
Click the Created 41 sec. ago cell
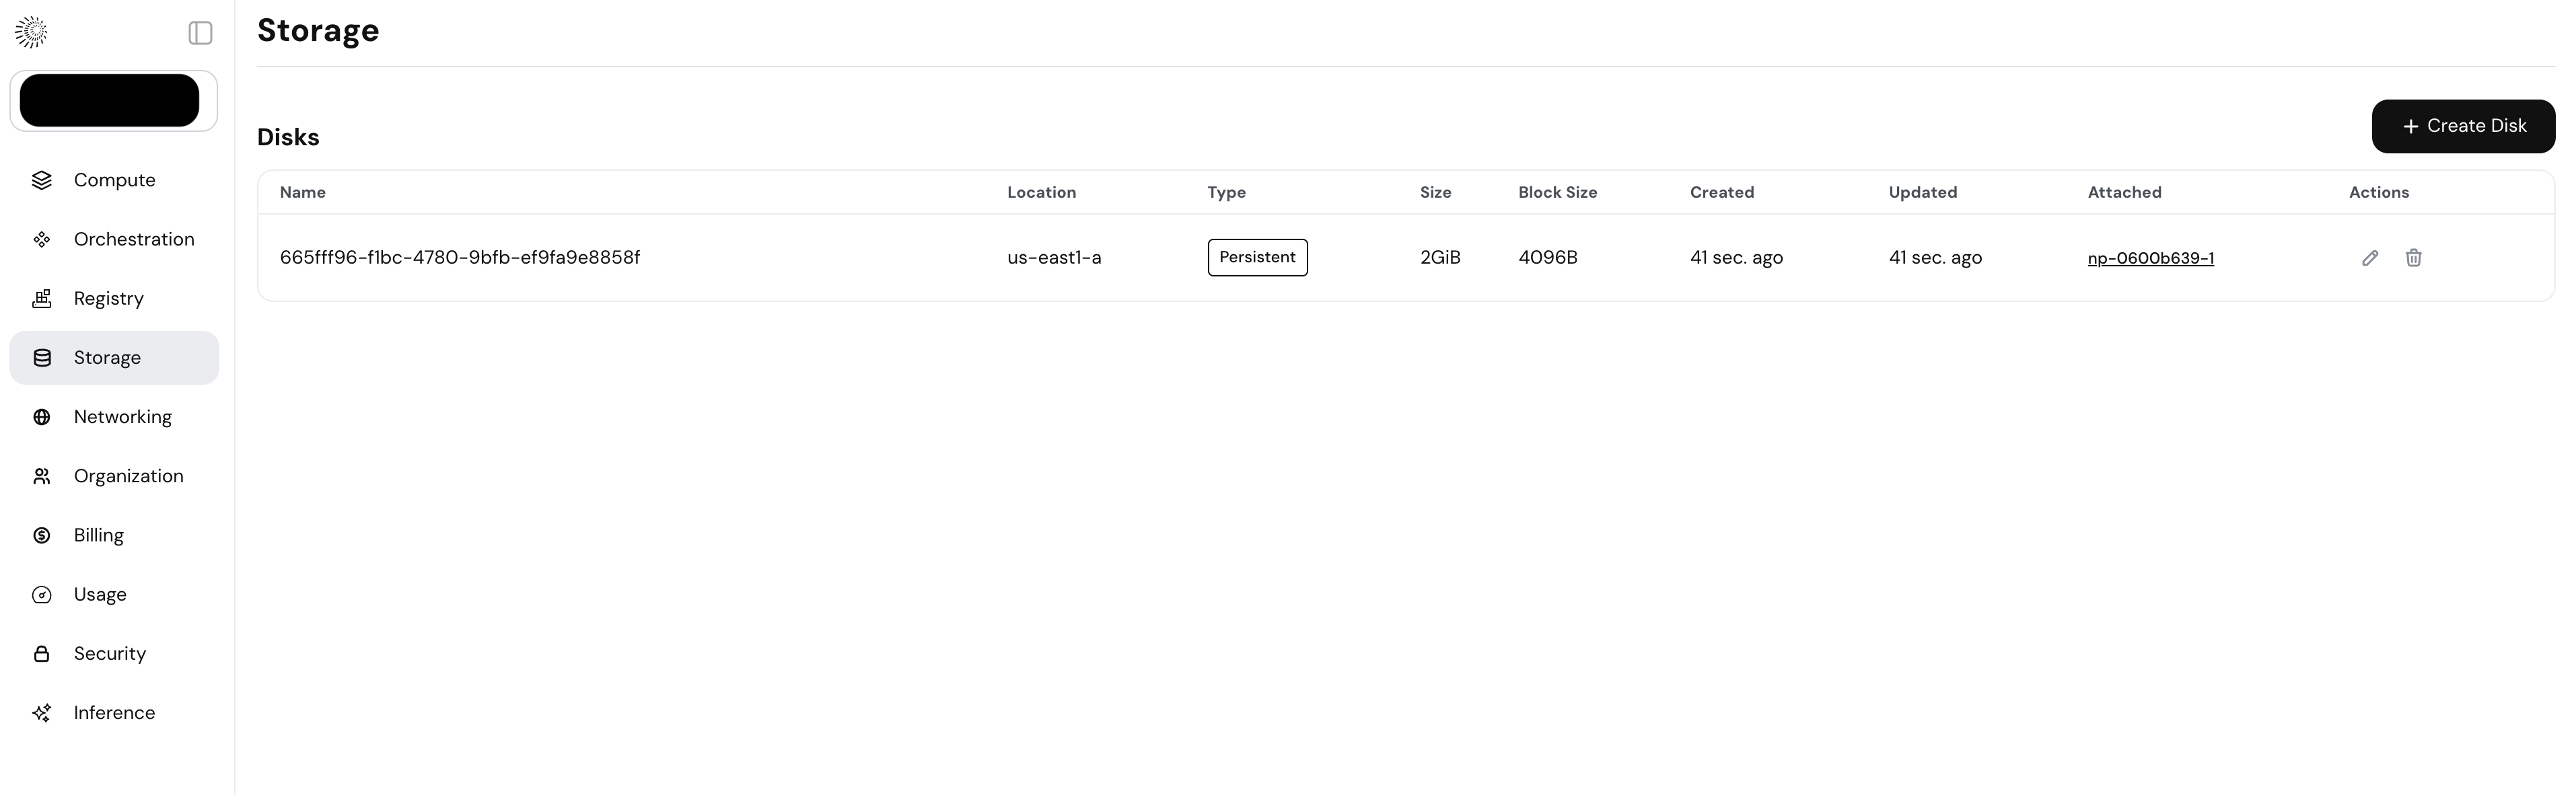[x=1736, y=257]
